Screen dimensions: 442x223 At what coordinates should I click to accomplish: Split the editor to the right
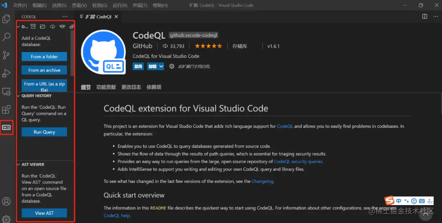point(424,16)
